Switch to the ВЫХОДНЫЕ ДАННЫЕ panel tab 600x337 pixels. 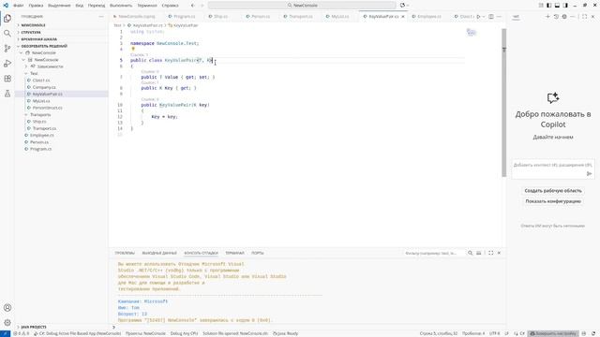click(x=159, y=253)
